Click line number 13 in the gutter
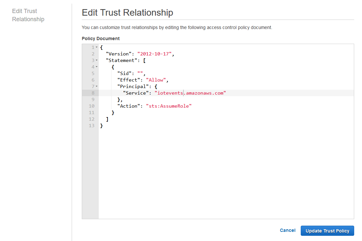Image resolution: width=362 pixels, height=241 pixels. 92,126
